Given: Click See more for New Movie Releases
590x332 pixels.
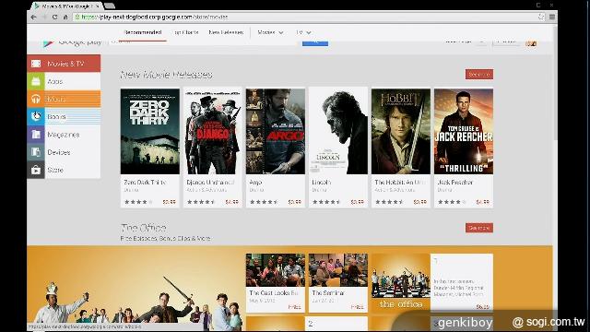Looking at the screenshot, I should point(479,74).
